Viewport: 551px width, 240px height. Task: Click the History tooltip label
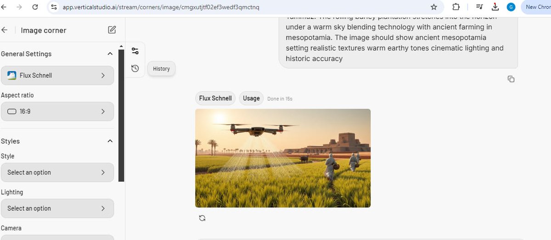[161, 69]
